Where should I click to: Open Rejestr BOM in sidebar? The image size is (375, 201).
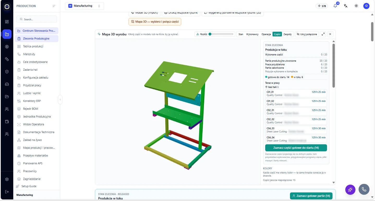37,109
